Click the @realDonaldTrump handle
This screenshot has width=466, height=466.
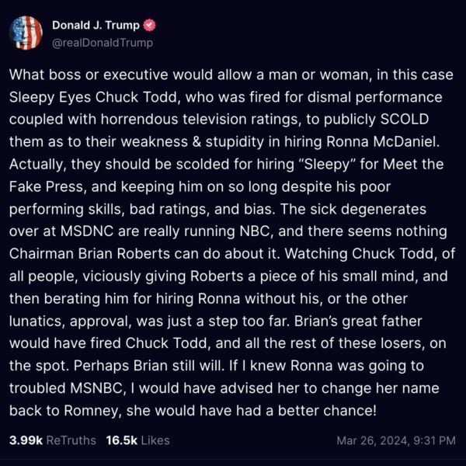(x=103, y=43)
